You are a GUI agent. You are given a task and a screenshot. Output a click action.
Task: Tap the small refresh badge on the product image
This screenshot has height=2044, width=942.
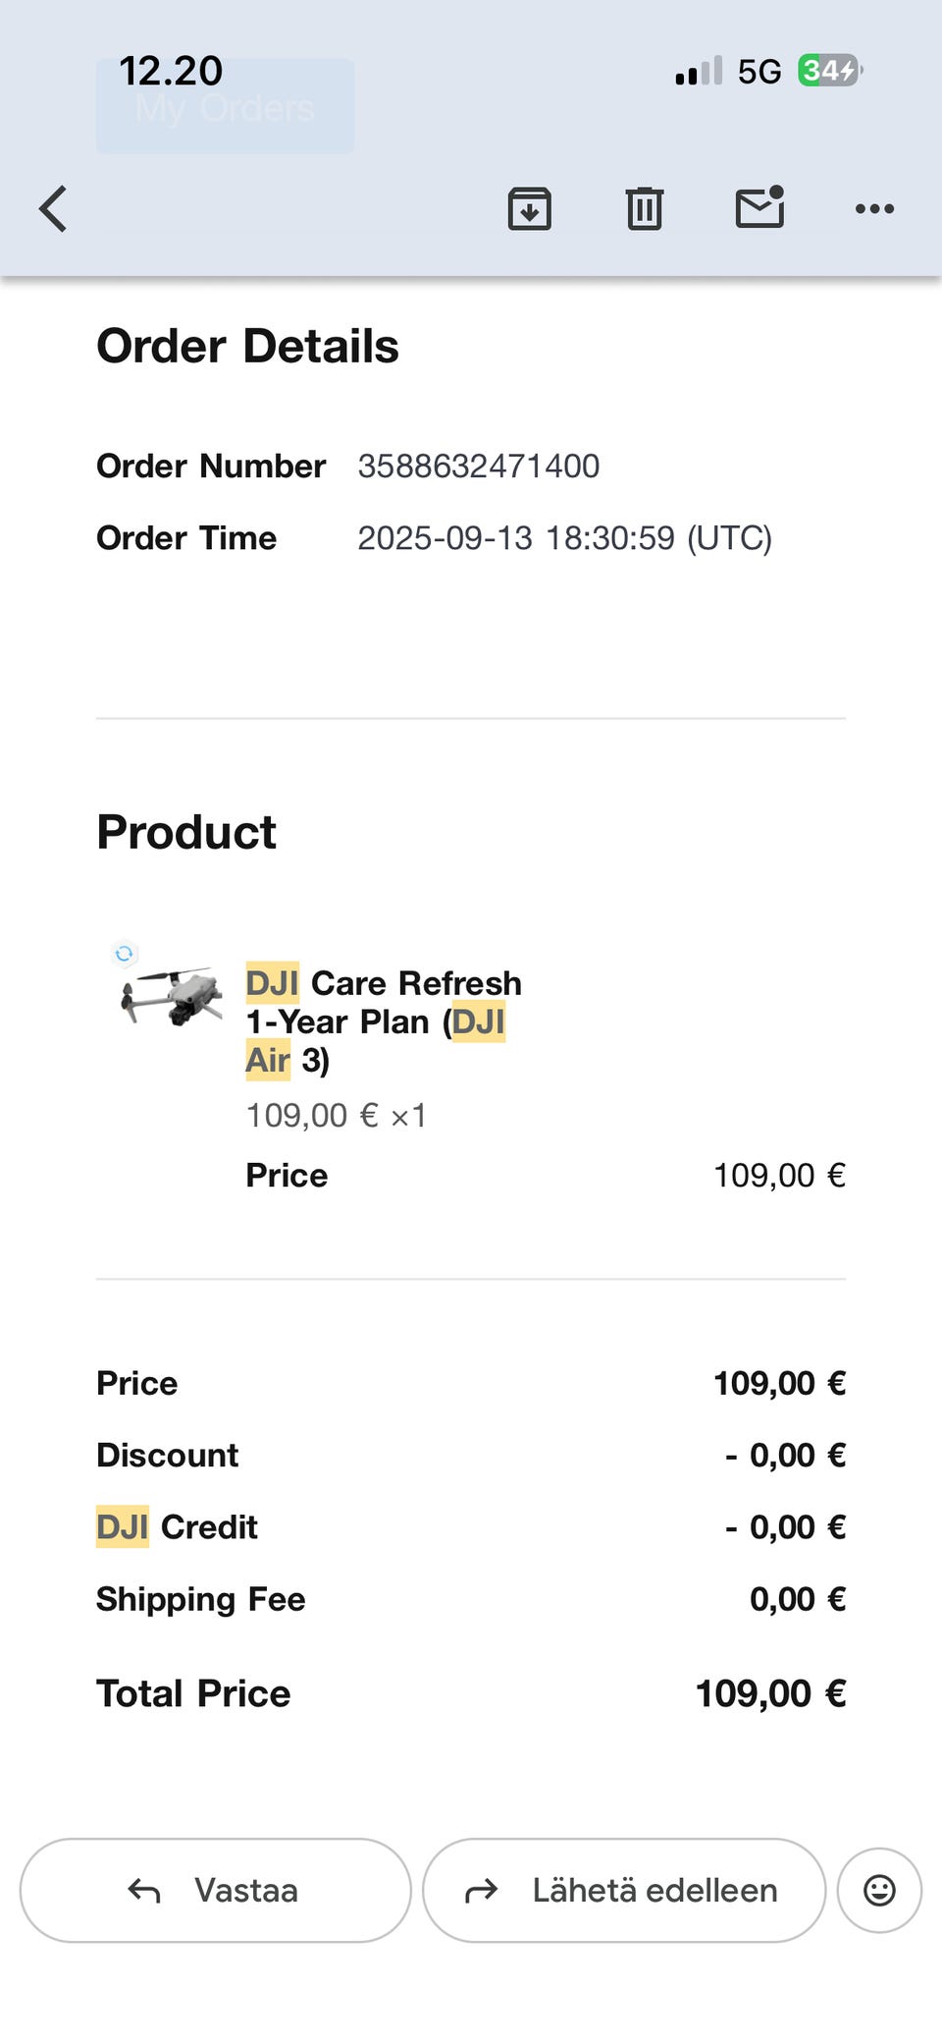pyautogui.click(x=124, y=953)
